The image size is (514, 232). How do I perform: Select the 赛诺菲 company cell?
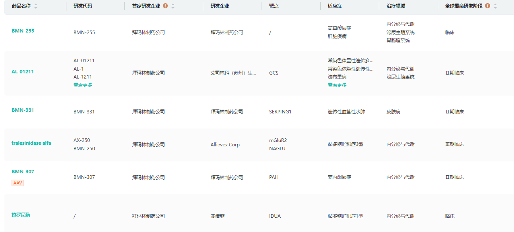pyautogui.click(x=217, y=216)
